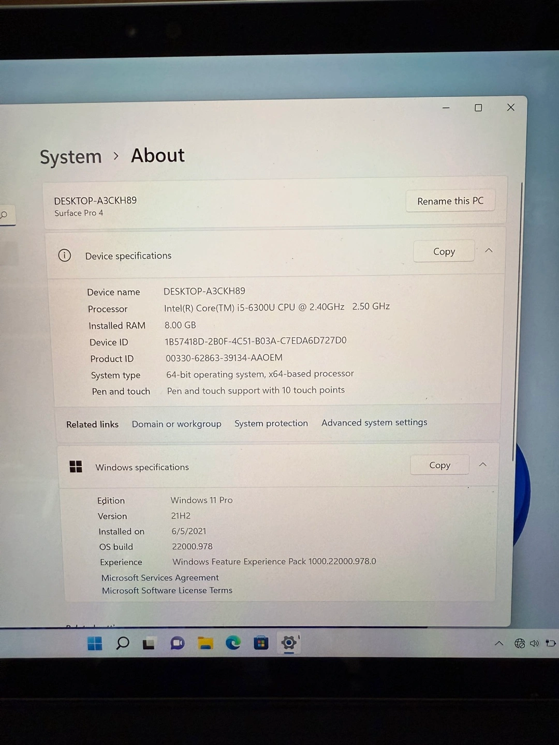Open the battery tray icon
Image resolution: width=559 pixels, height=745 pixels.
551,643
